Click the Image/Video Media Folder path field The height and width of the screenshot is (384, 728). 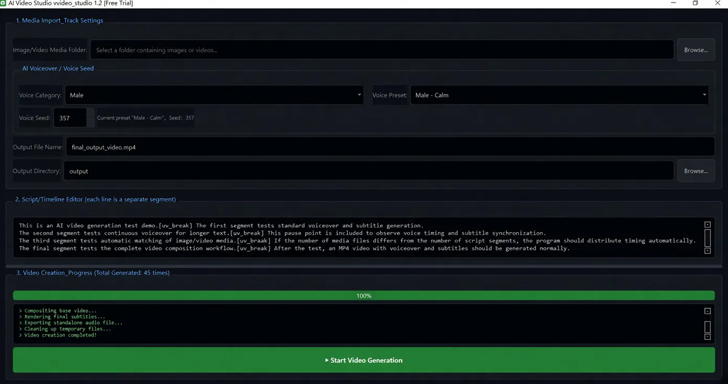click(x=382, y=50)
